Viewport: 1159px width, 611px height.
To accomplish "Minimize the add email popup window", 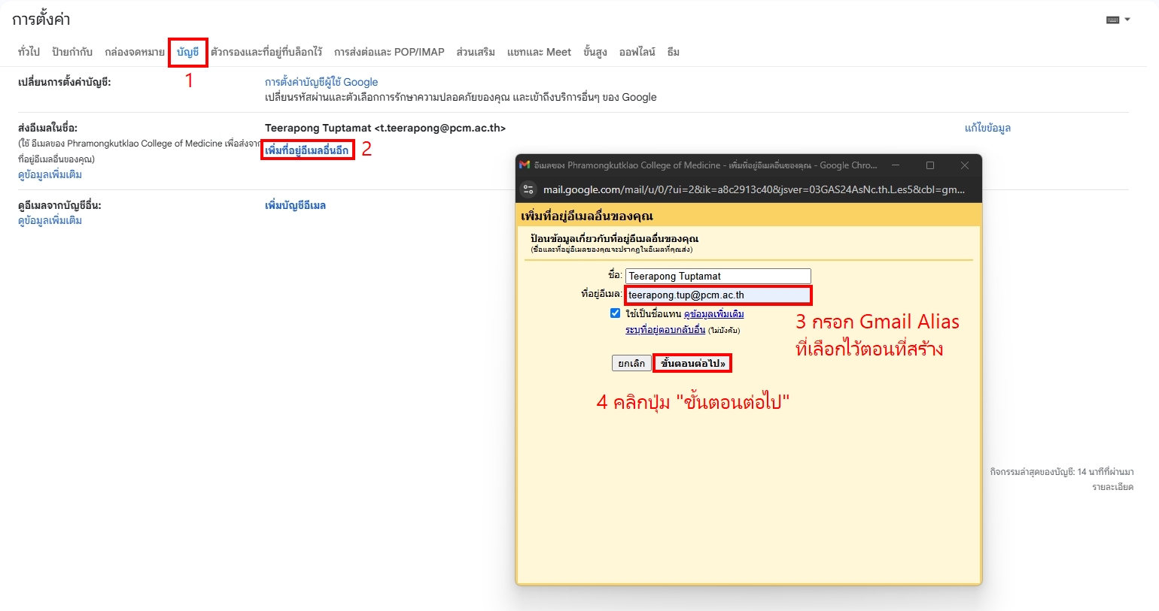I will (896, 165).
